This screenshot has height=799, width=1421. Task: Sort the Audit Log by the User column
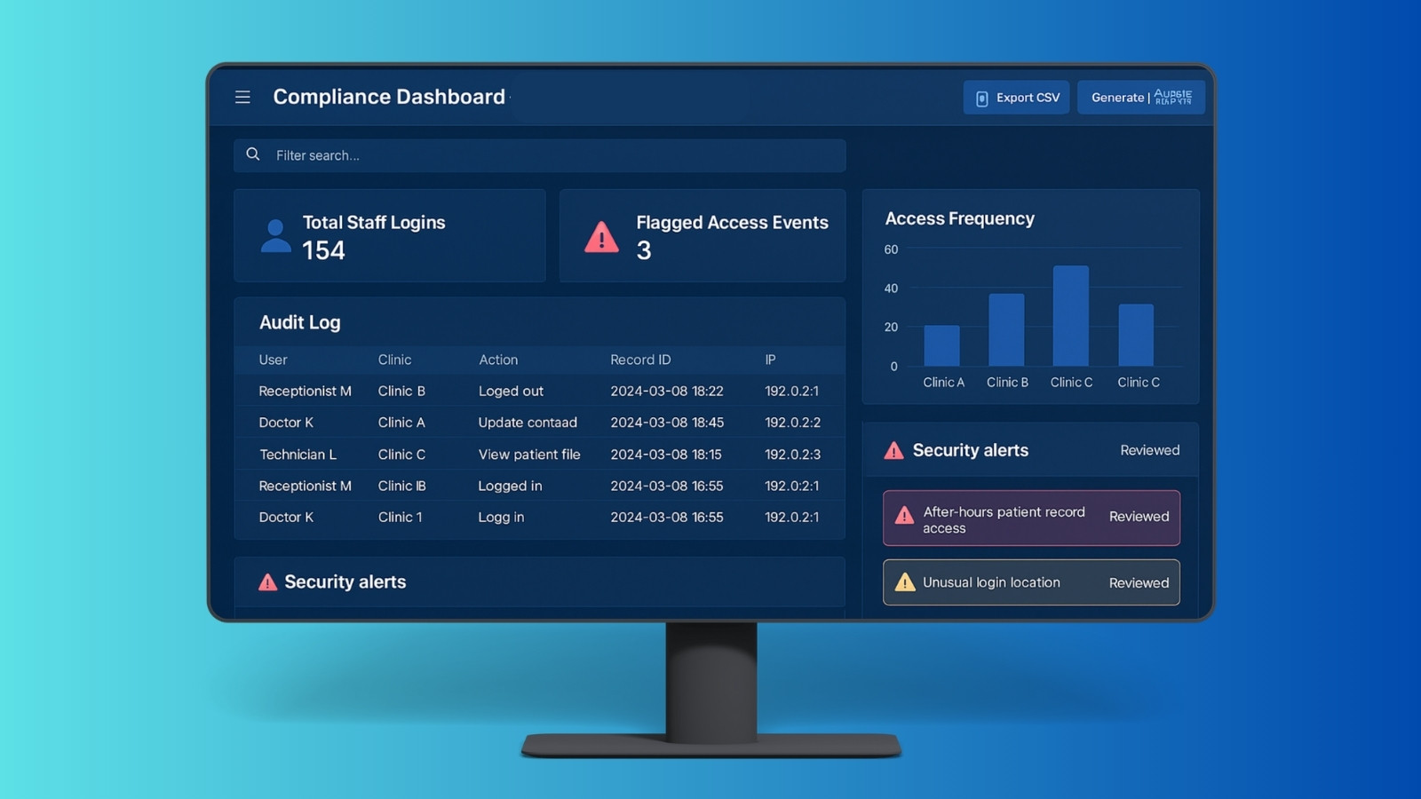273,360
